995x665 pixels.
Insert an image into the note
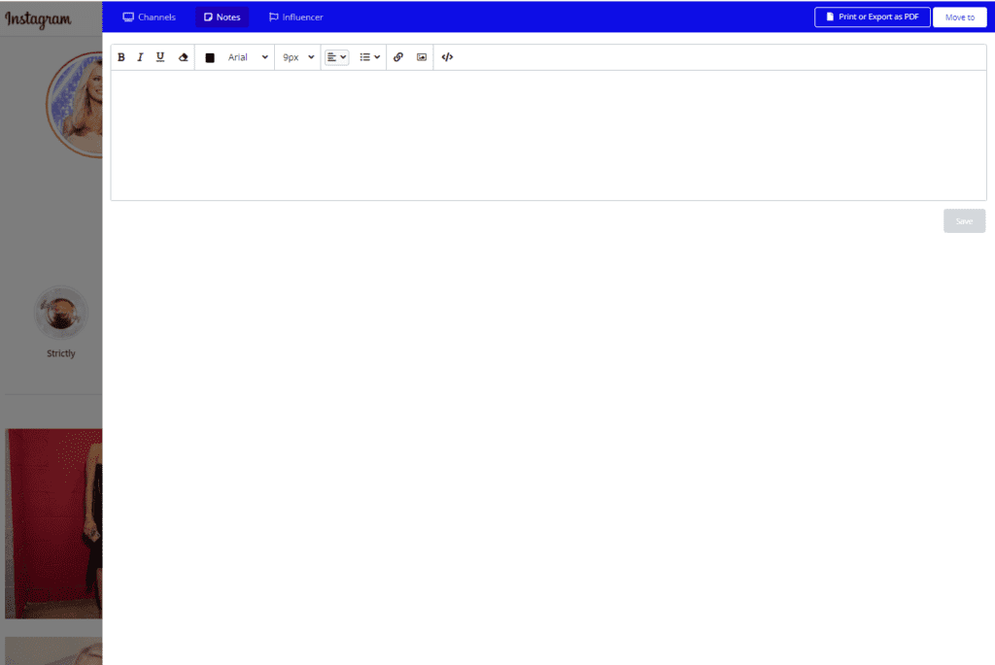[x=421, y=56]
